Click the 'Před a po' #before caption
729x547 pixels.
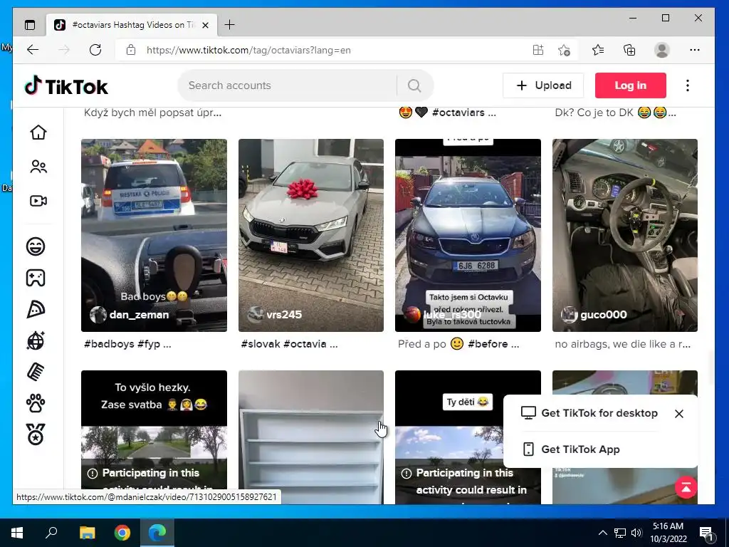tap(458, 344)
